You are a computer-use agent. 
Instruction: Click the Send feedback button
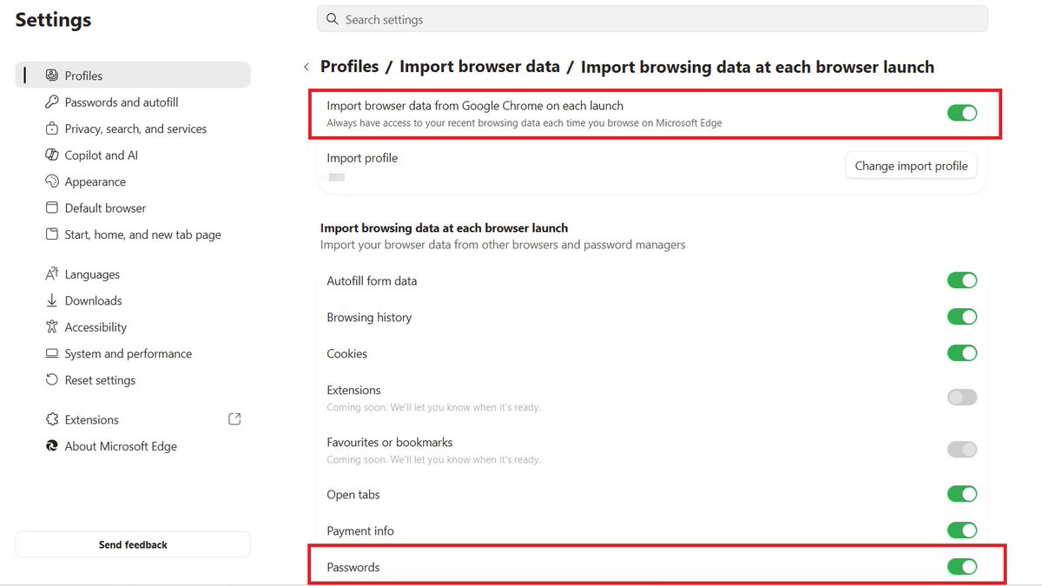pos(133,544)
